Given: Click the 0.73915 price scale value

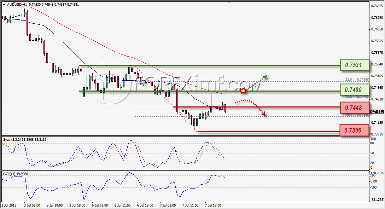Looking at the screenshot, I should [377, 134].
